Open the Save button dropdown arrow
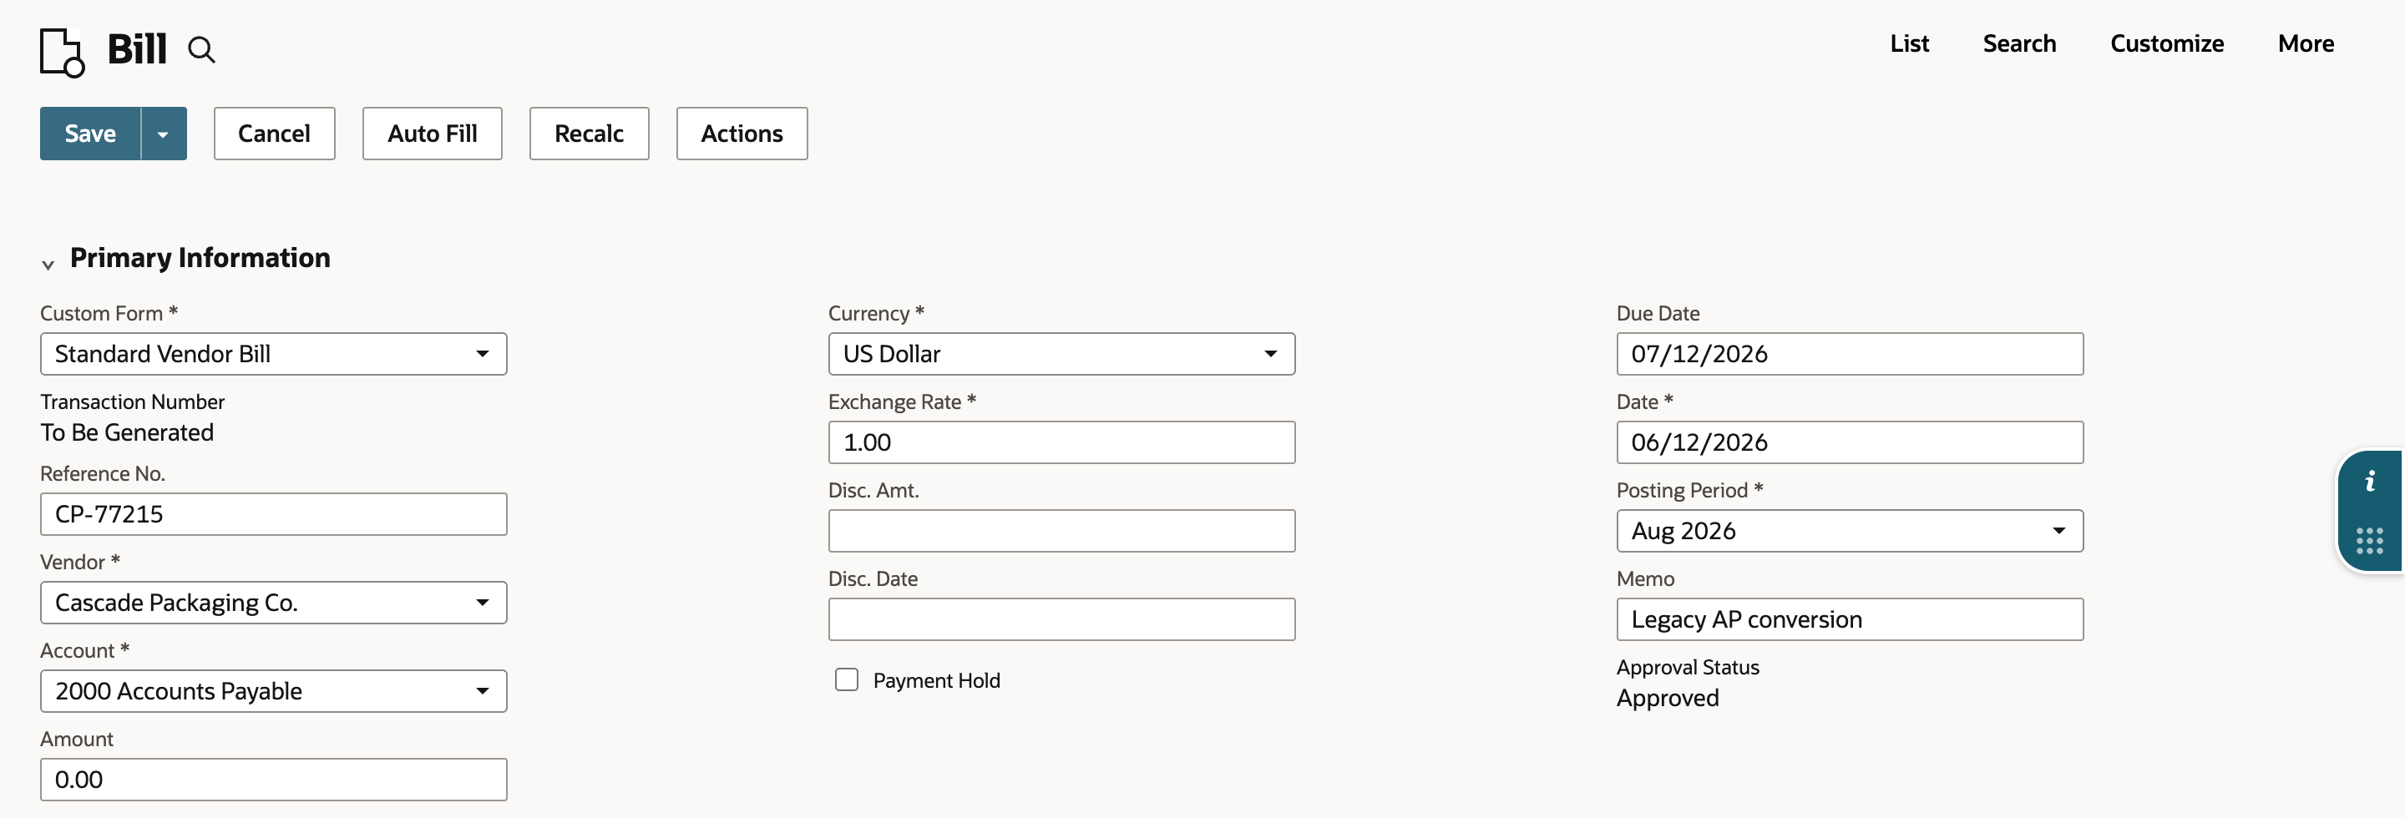Screen dimensions: 2405x818 pos(164,134)
